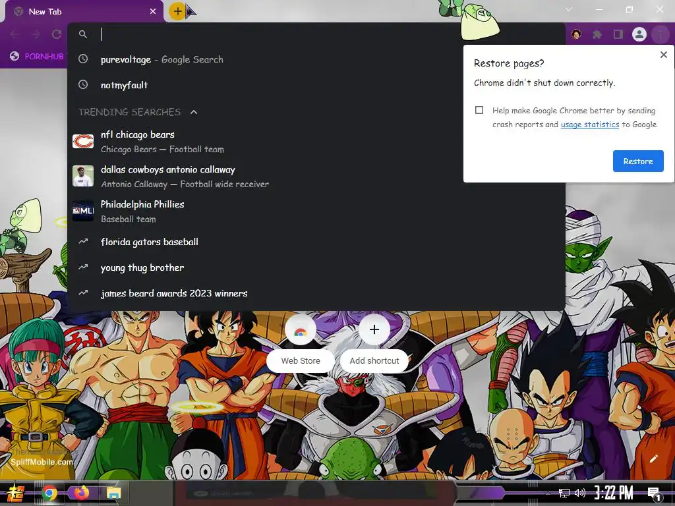Open the notification center icon

tap(655, 493)
